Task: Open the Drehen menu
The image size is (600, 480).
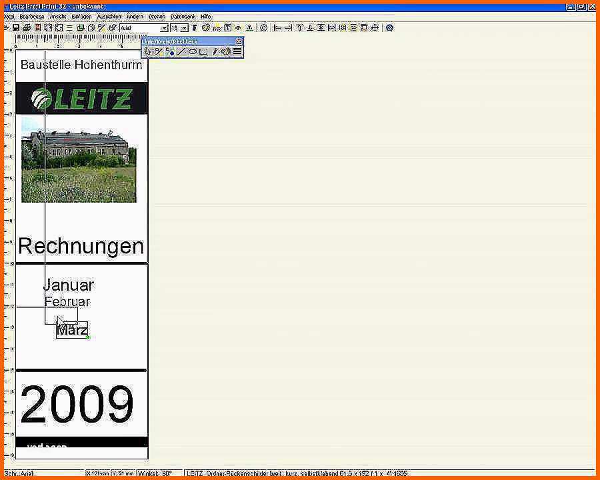Action: coord(157,17)
